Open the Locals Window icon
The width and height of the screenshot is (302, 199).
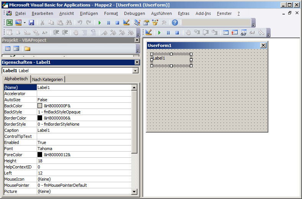click(x=226, y=32)
